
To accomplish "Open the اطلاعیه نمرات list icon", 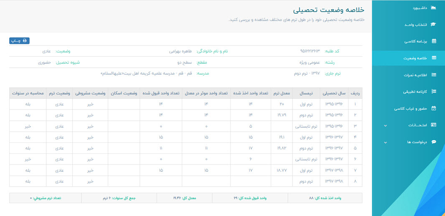I will coord(434,75).
